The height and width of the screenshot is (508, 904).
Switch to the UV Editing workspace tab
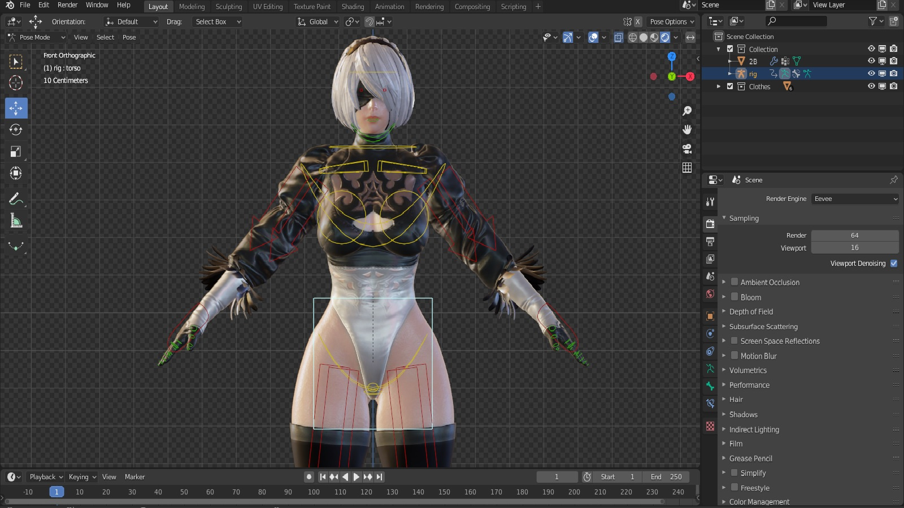click(268, 6)
